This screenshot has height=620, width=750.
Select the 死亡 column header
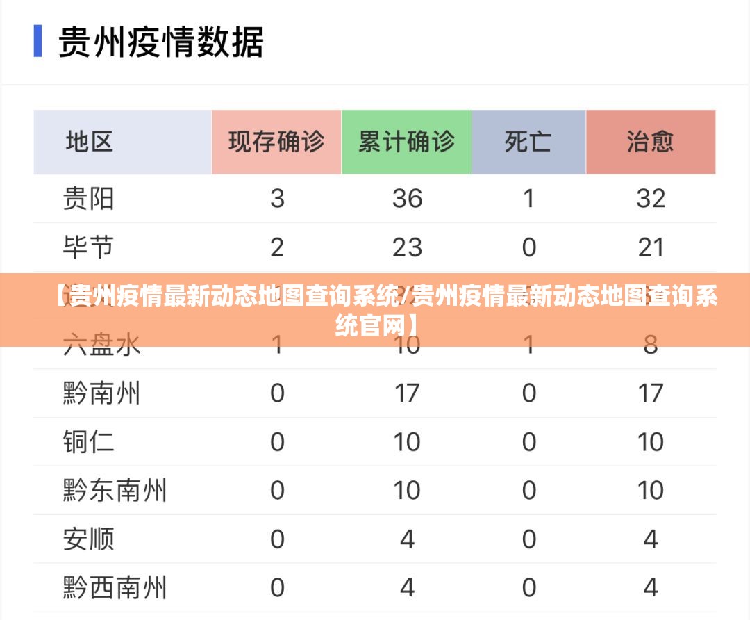pyautogui.click(x=528, y=142)
